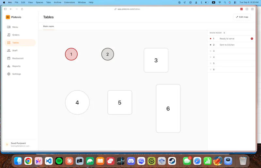Screen dimensions: 261x168
Task: Go forward with the right arrow
Action: click(17, 9)
